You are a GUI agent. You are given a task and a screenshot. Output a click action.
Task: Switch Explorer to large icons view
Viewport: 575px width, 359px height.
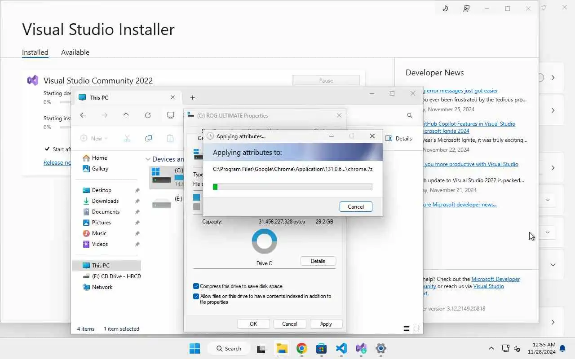pyautogui.click(x=416, y=328)
